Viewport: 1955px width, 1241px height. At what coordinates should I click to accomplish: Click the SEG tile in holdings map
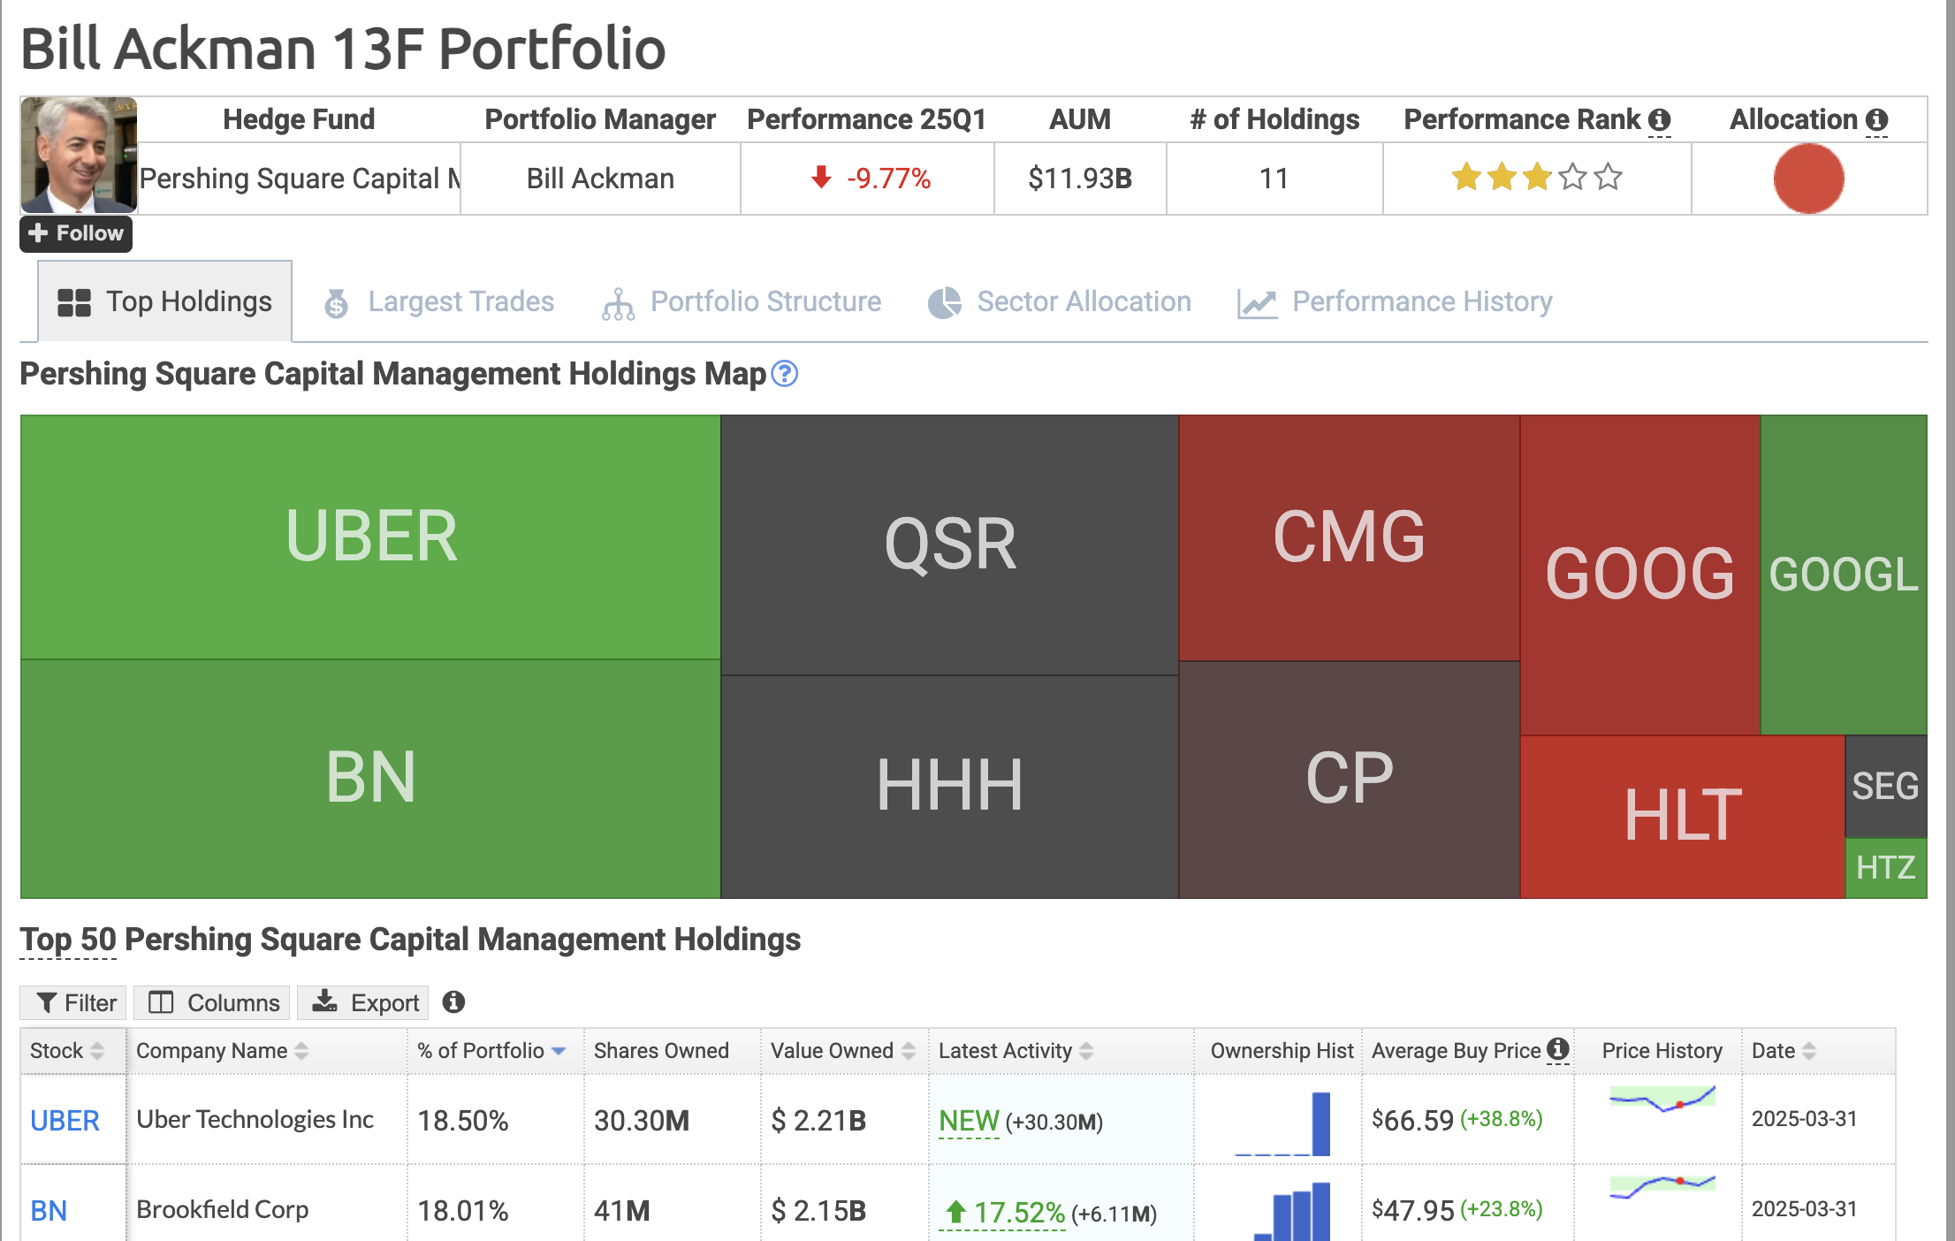pyautogui.click(x=1886, y=786)
